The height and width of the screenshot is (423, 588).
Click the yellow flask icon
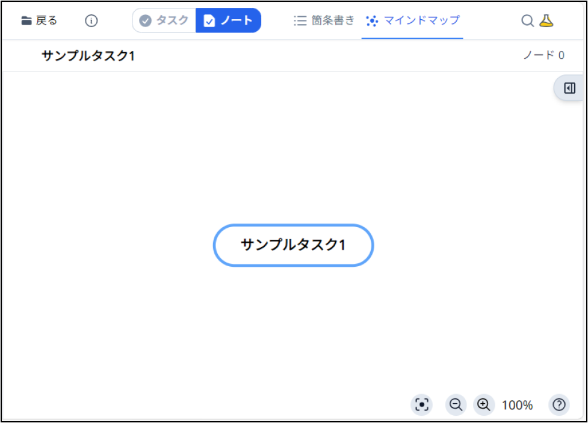[546, 20]
